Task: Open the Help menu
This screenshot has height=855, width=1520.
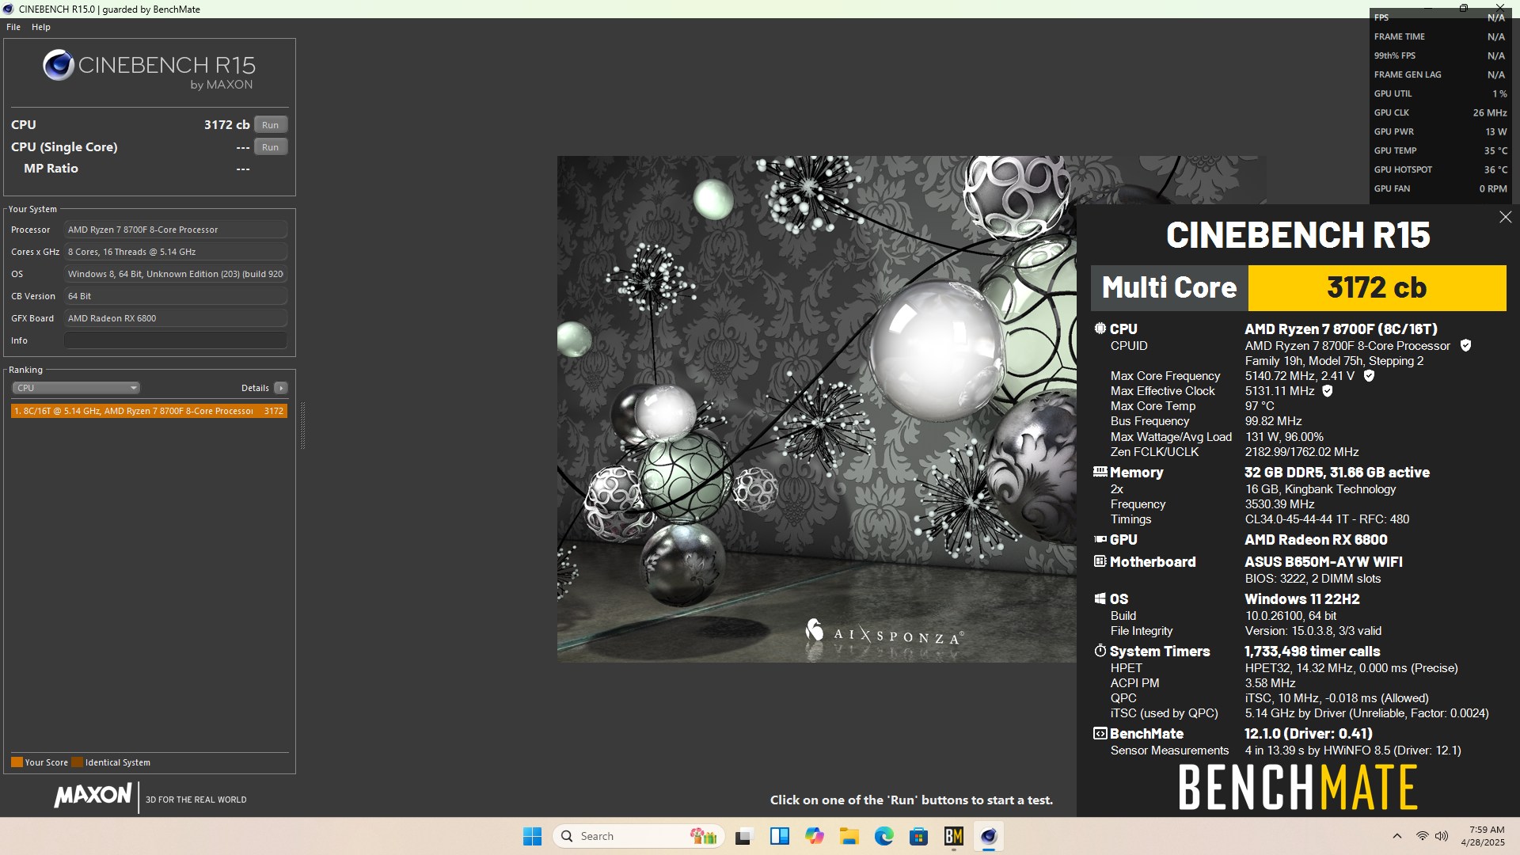Action: 41,27
